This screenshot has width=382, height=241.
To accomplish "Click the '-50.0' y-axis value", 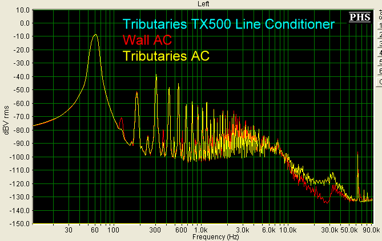I will tap(21, 90).
